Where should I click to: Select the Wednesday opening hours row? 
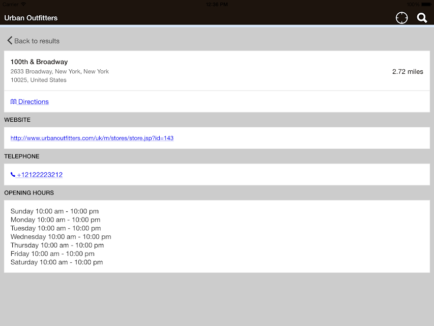tap(61, 237)
